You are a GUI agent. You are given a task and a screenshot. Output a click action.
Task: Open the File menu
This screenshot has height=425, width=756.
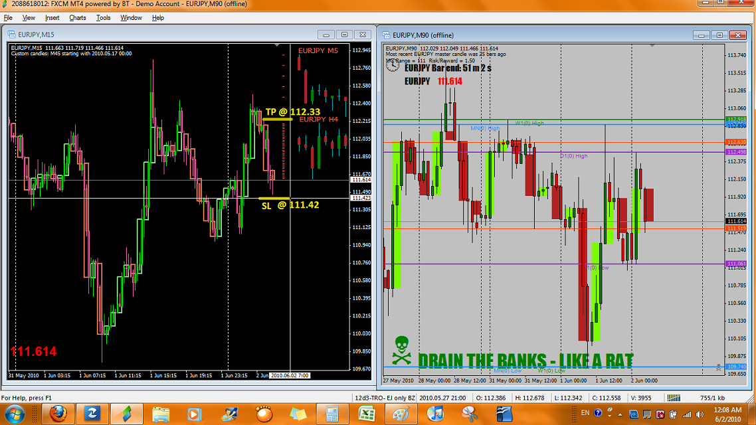coord(8,18)
